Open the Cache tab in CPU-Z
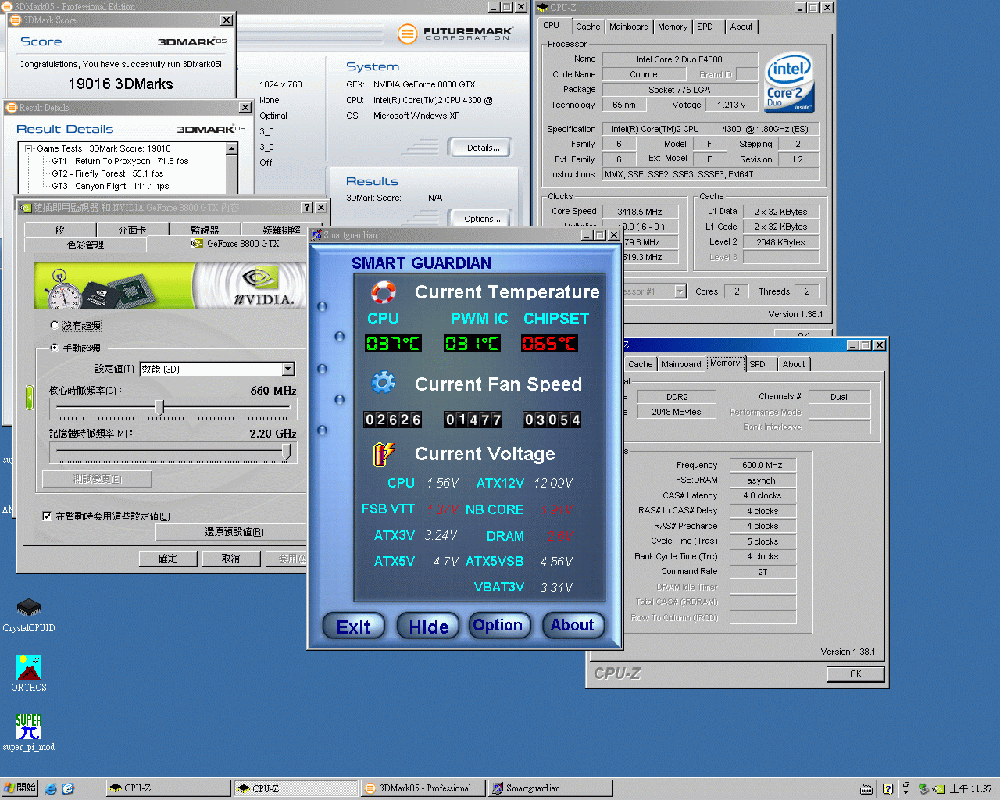The width and height of the screenshot is (1000, 800). 588,27
